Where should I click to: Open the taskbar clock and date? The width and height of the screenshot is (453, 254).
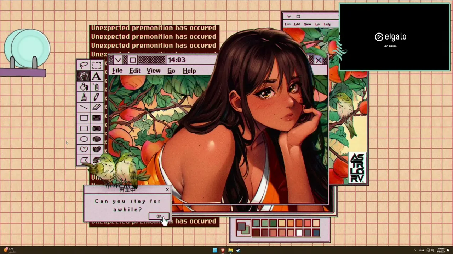441,250
